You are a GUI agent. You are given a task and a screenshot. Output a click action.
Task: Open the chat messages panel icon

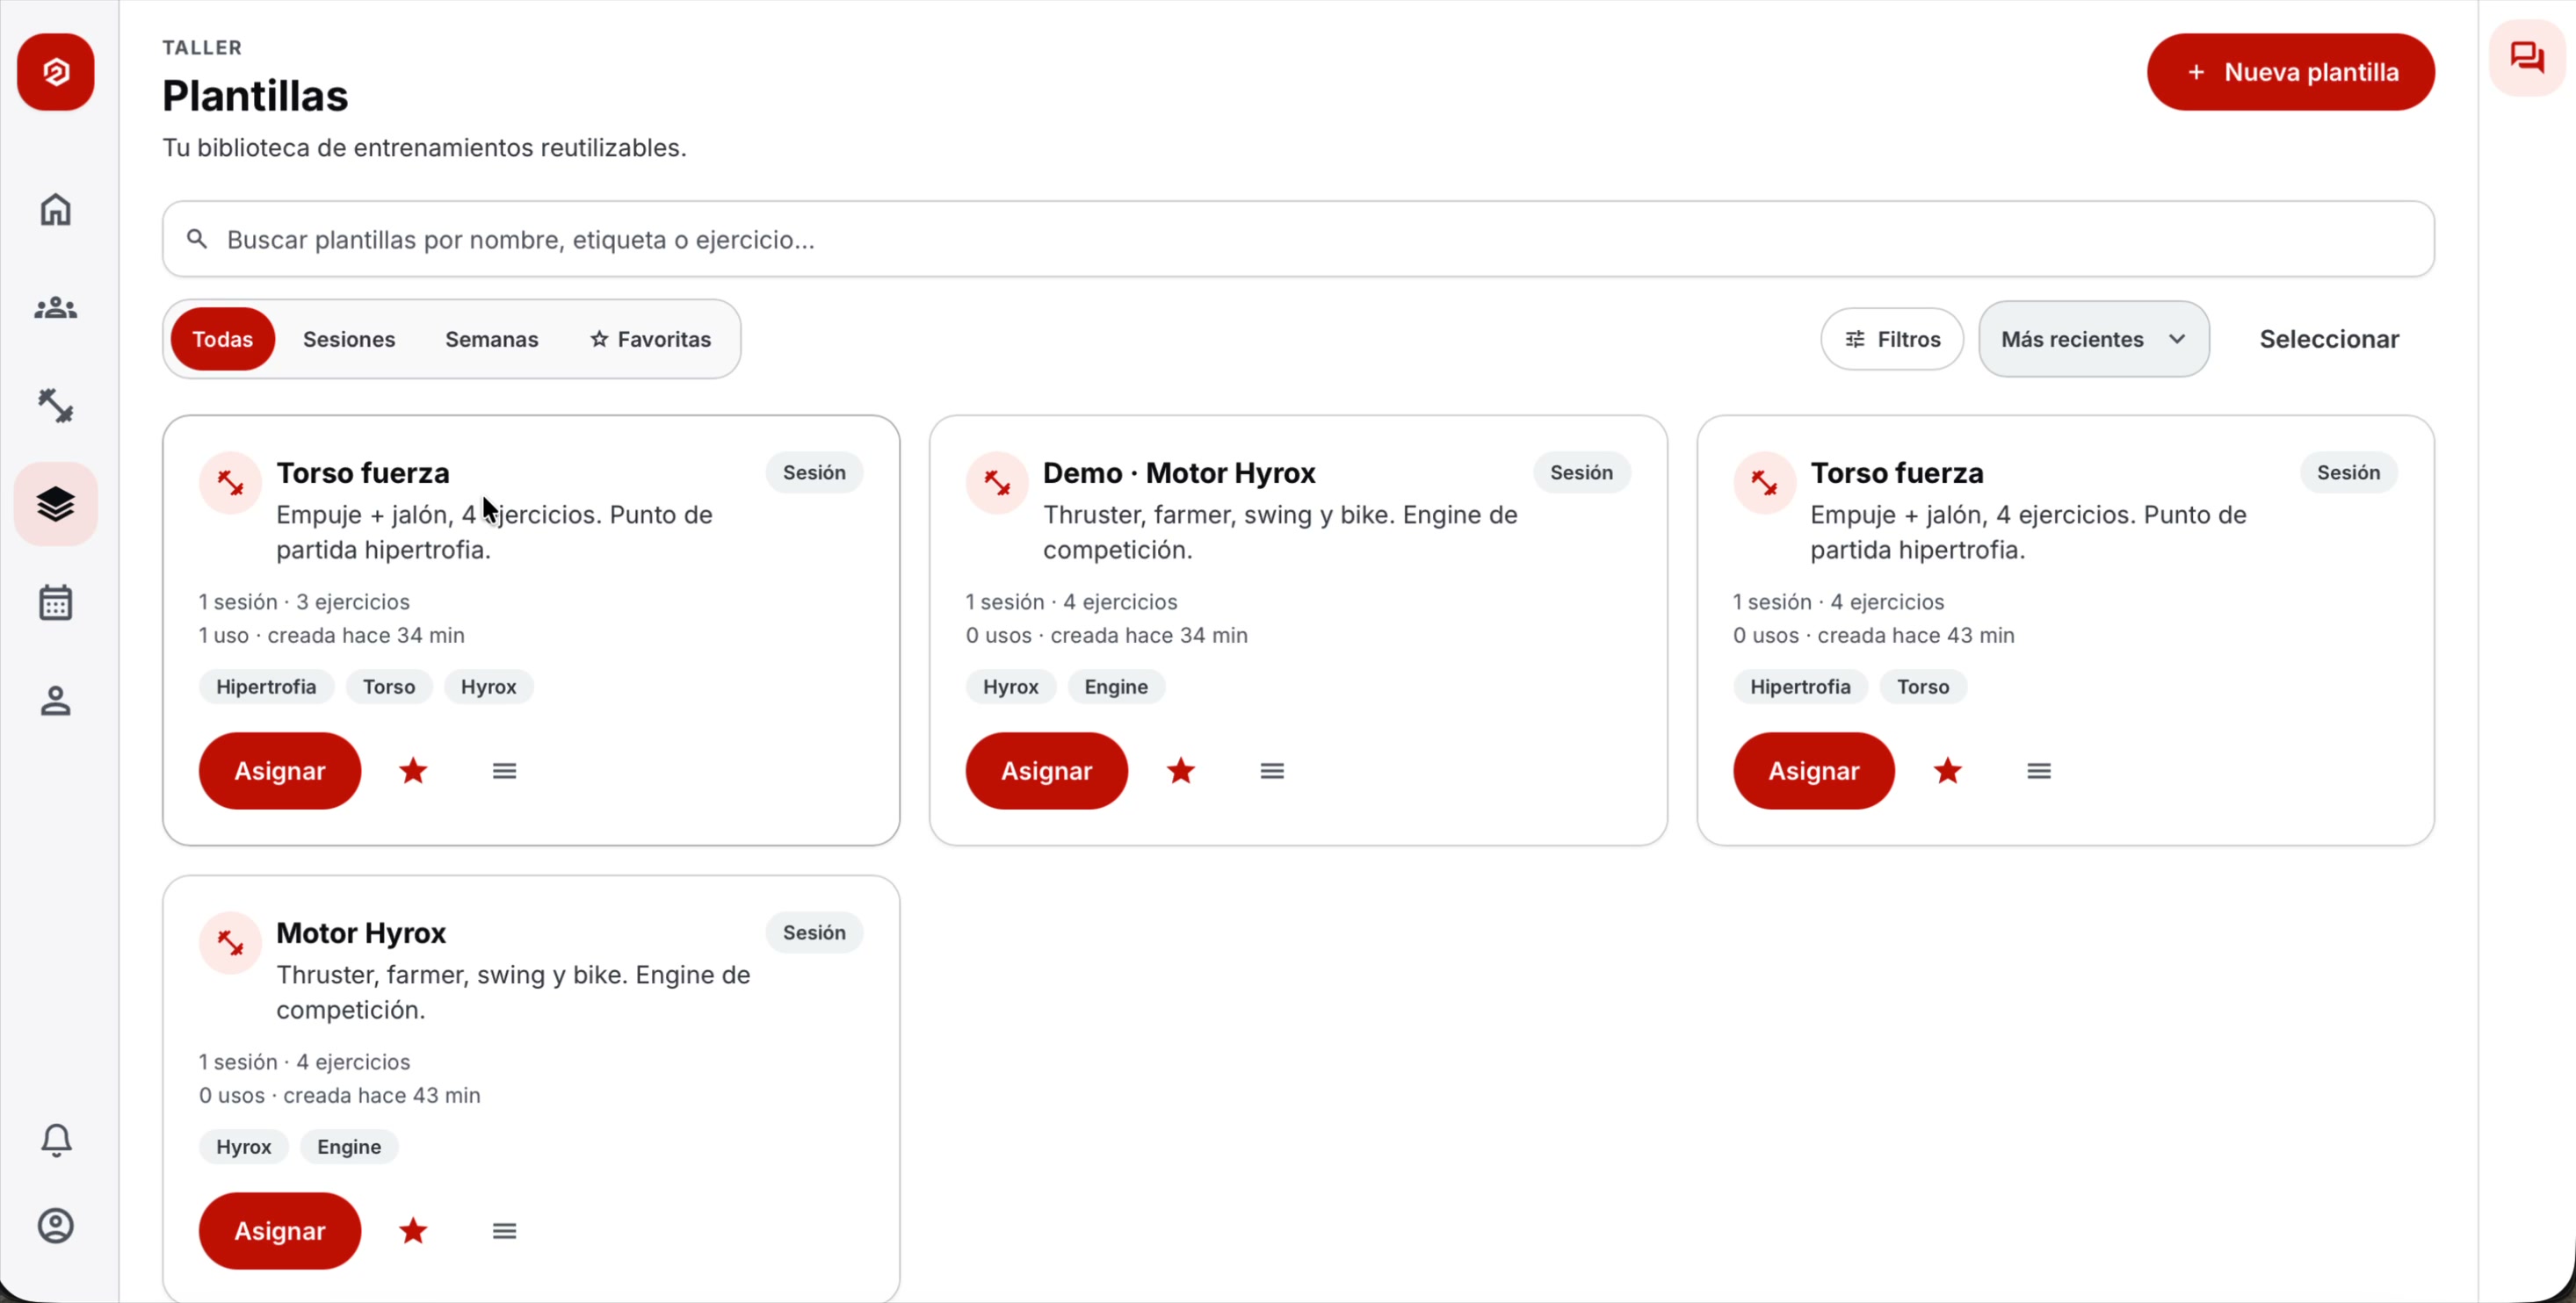[x=2527, y=58]
